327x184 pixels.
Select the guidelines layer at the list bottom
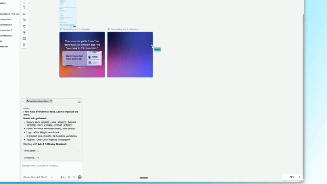[x=4, y=47]
